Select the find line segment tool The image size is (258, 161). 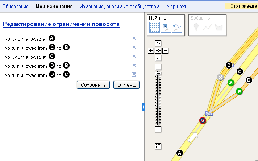coord(176,28)
